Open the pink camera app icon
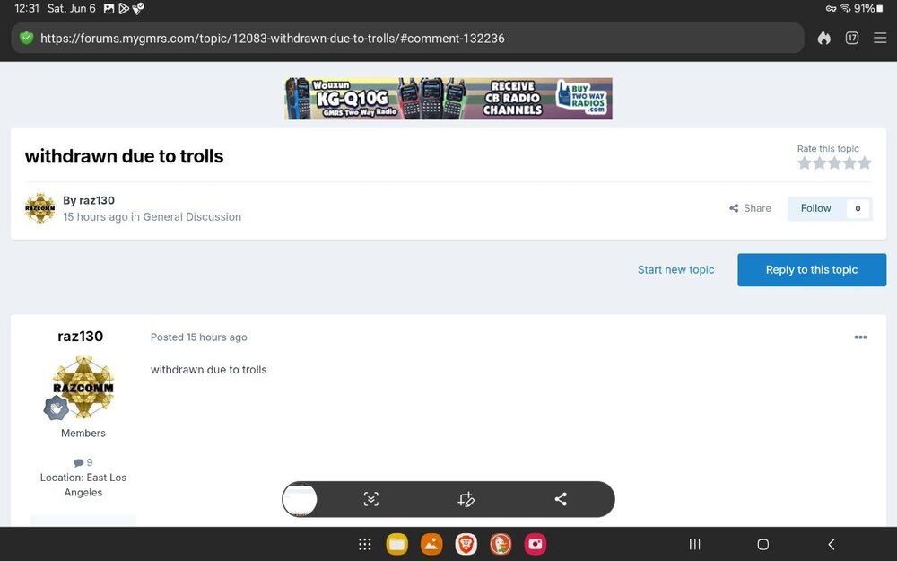Viewport: 897px width, 561px height. pos(536,545)
